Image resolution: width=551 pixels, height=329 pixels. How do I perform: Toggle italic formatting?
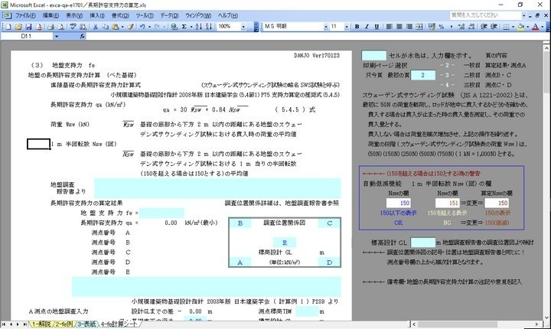point(367,27)
